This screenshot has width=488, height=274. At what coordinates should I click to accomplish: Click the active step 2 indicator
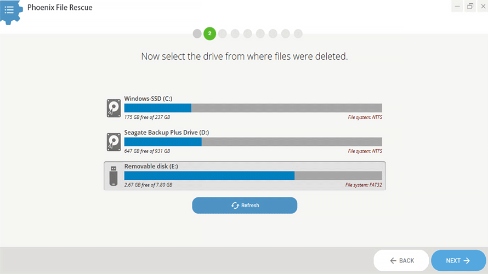[209, 33]
